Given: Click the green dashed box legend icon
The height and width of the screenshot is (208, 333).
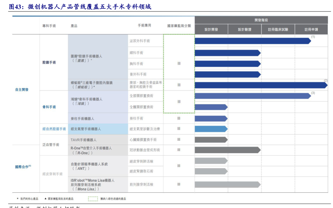Looking at the screenshot, I should pos(93,198).
